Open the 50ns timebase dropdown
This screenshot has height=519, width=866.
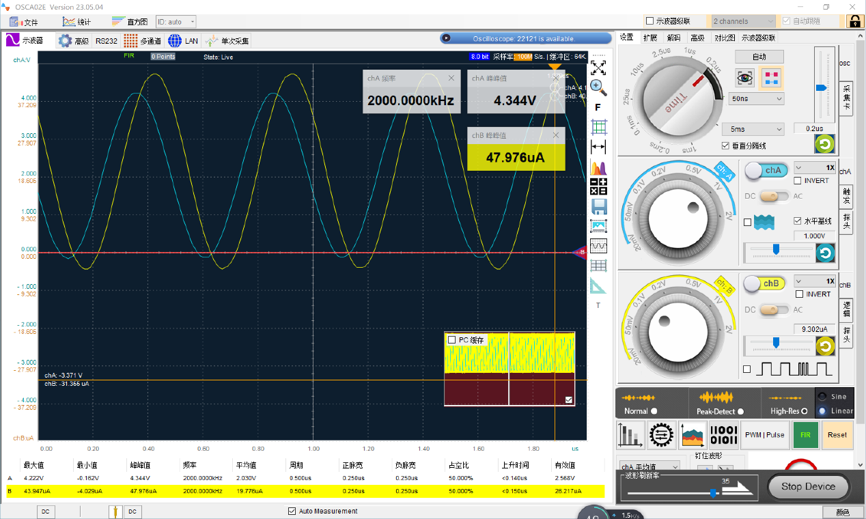[x=756, y=99]
